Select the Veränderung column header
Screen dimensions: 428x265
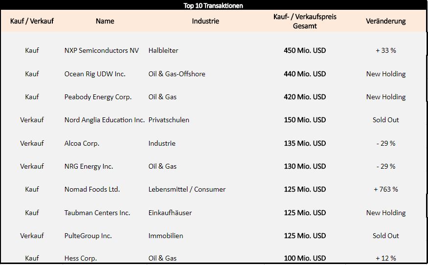pos(386,21)
